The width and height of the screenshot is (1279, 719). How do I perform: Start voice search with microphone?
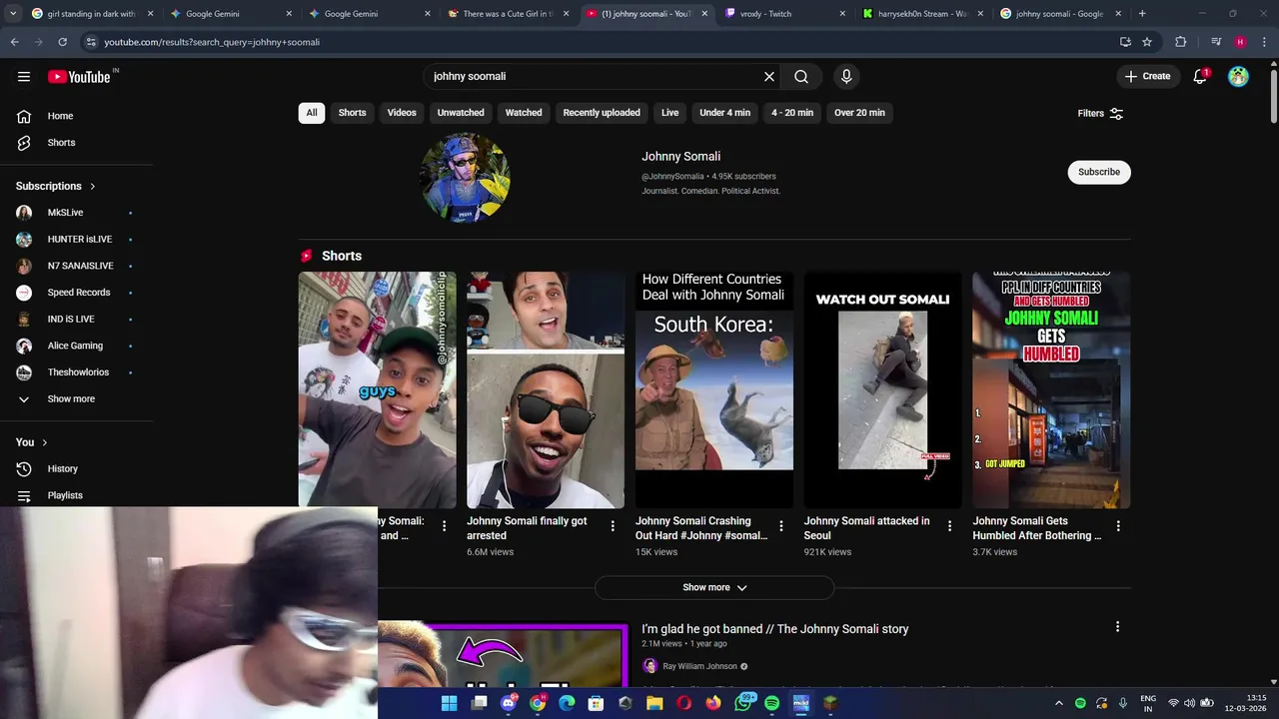(x=846, y=77)
